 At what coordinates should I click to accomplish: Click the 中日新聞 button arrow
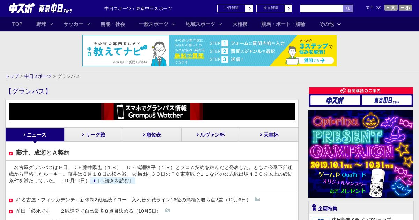pyautogui.click(x=249, y=8)
